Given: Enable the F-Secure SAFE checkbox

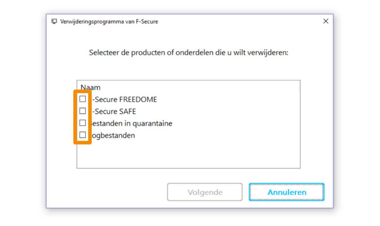Looking at the screenshot, I should [83, 111].
